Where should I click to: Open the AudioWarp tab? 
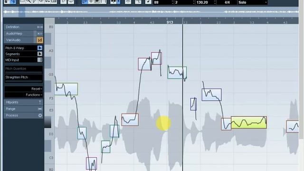23,34
